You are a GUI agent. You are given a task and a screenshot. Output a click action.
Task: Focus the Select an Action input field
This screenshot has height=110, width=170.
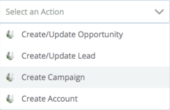[x=85, y=12]
